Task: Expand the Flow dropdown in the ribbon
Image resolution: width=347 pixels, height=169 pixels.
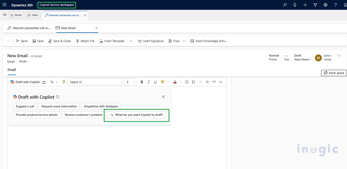Action: click(x=184, y=41)
